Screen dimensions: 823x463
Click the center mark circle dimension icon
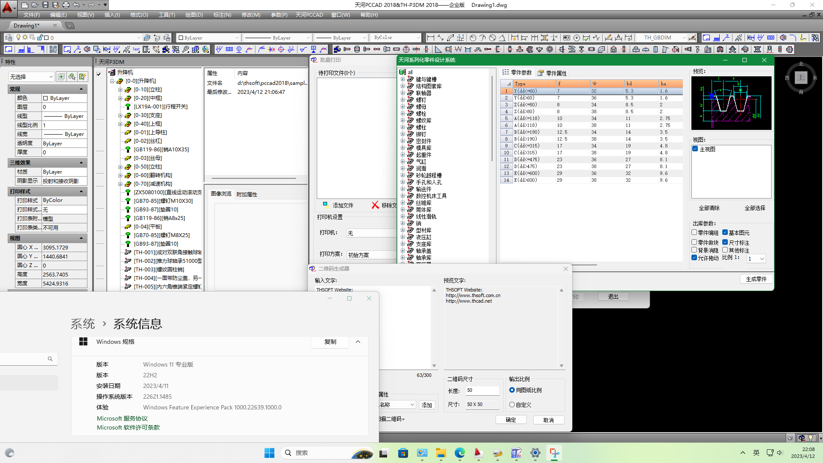coord(577,38)
